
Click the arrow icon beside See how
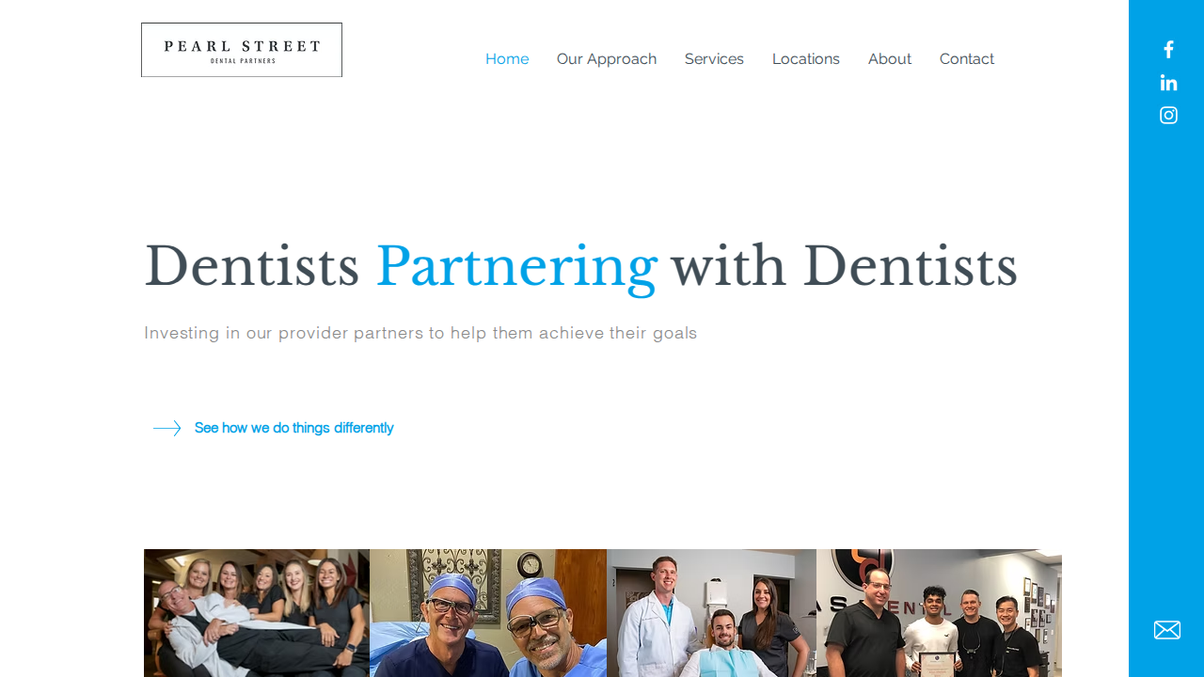click(x=166, y=429)
